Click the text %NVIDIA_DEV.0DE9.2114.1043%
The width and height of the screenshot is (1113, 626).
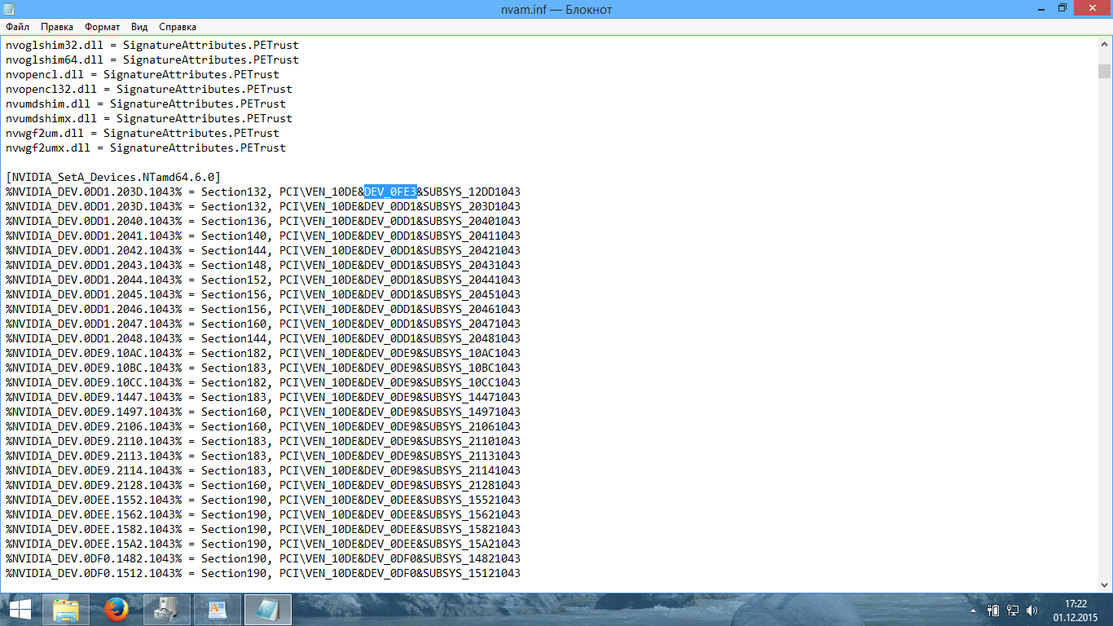coord(94,470)
